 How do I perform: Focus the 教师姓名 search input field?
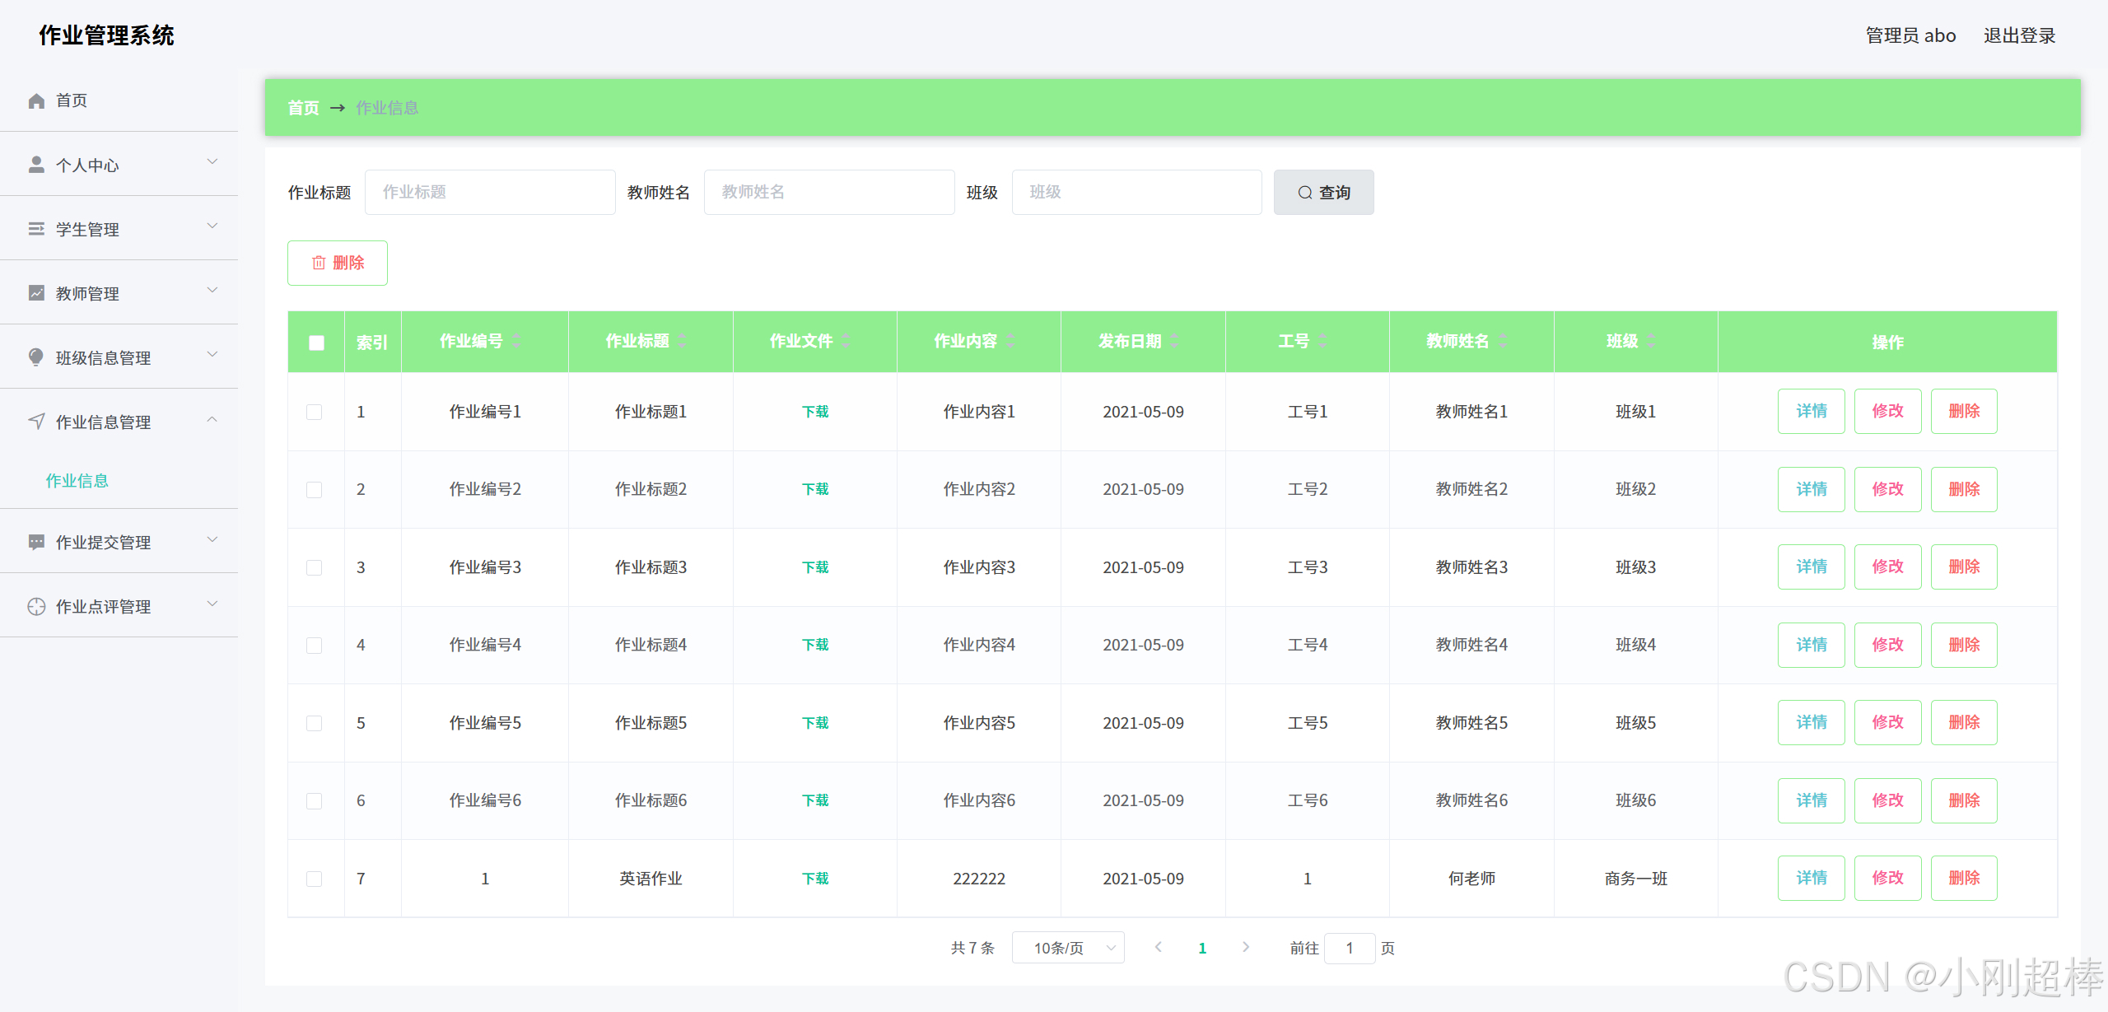tap(828, 192)
